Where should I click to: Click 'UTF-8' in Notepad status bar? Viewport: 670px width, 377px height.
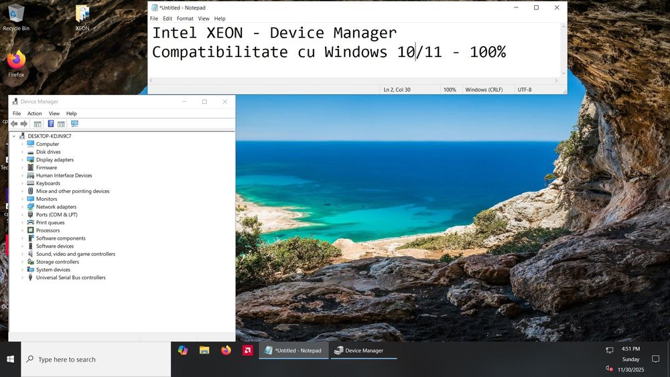click(x=525, y=90)
